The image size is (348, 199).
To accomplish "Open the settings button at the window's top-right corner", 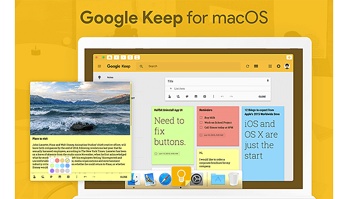I will 289,57.
